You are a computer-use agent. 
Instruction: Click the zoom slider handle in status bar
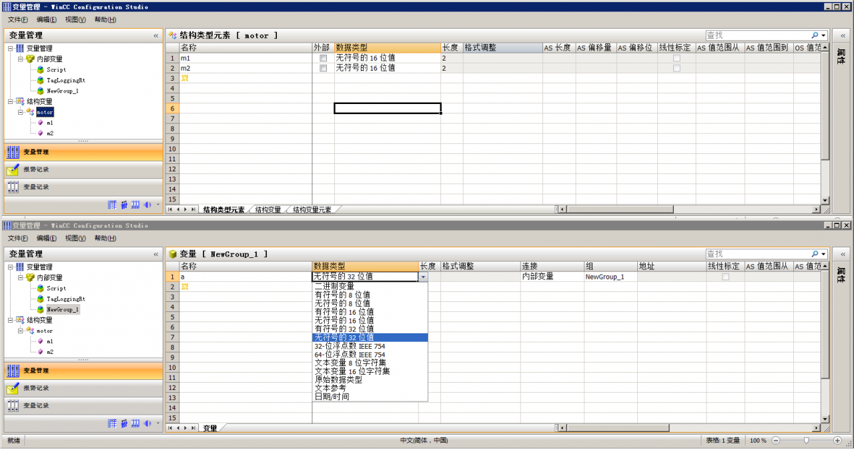[807, 441]
